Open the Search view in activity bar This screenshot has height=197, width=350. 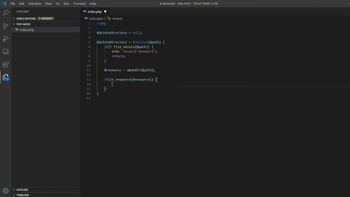tap(6, 13)
